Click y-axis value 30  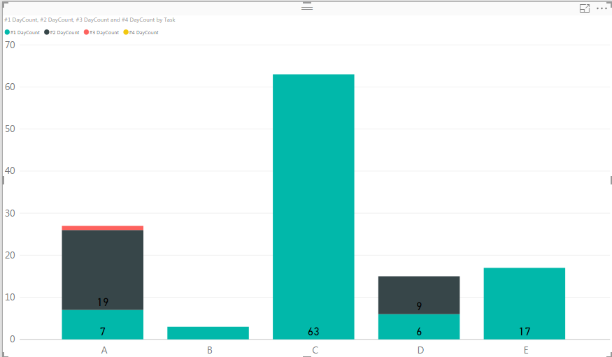click(x=10, y=213)
